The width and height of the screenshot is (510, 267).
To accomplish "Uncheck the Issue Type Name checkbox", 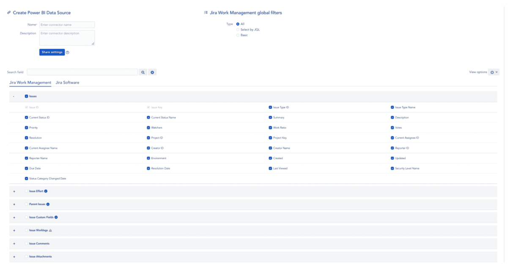I will [x=392, y=107].
